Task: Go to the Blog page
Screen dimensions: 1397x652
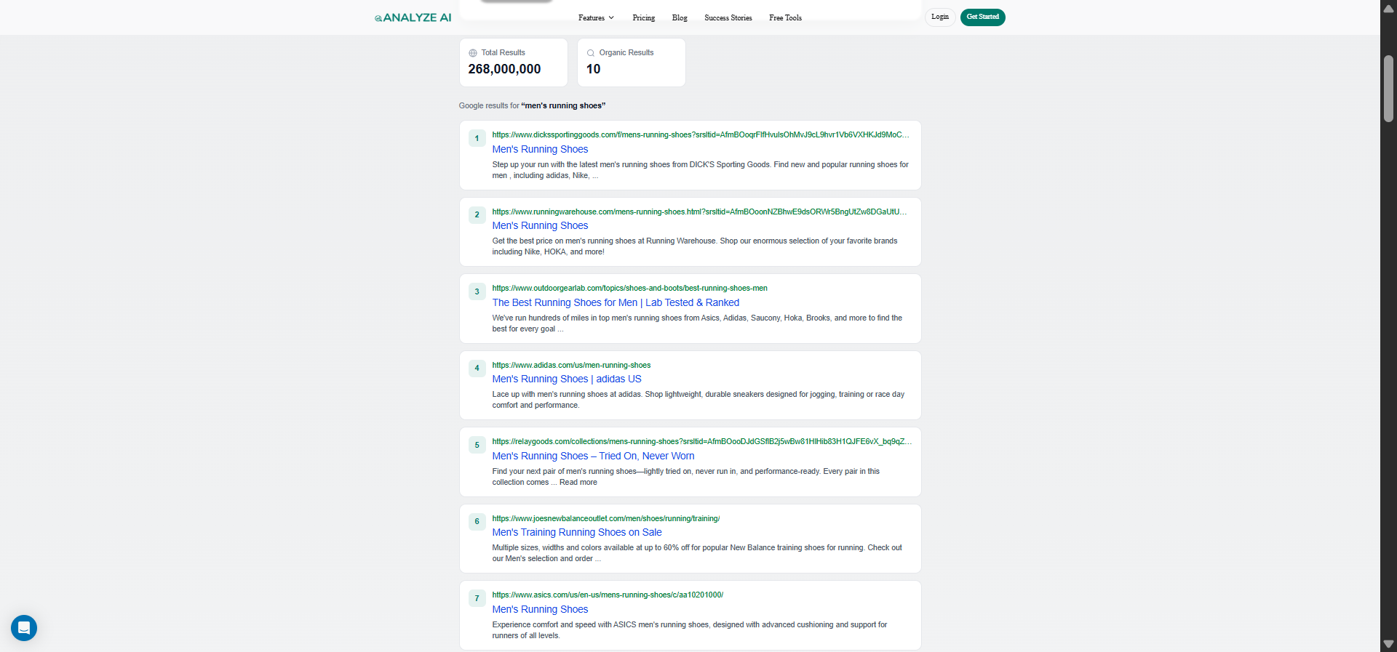Action: [x=680, y=17]
